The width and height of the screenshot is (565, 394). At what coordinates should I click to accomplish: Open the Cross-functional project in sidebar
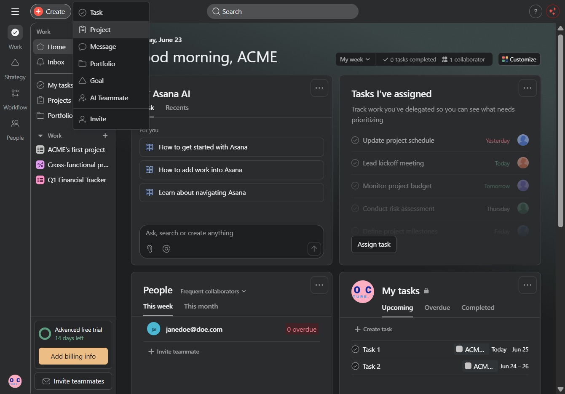73,165
